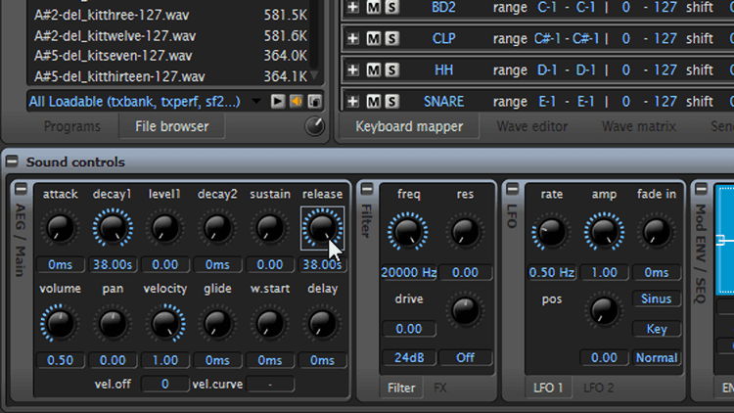
Task: Collapse the Filter section
Action: (x=367, y=189)
